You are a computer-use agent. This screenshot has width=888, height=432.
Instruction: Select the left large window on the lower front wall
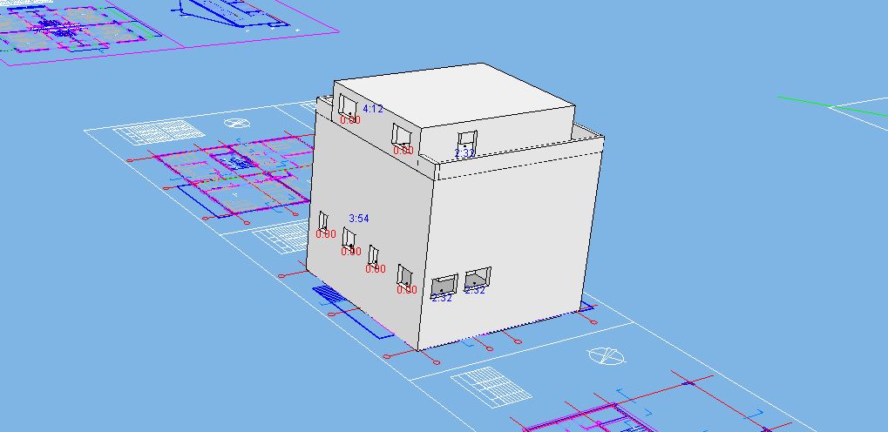pyautogui.click(x=444, y=285)
